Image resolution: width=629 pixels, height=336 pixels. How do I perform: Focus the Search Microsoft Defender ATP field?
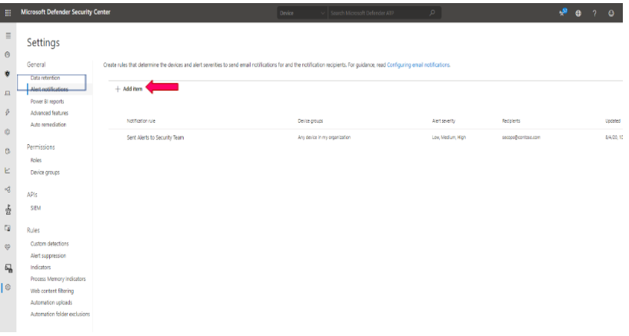379,13
